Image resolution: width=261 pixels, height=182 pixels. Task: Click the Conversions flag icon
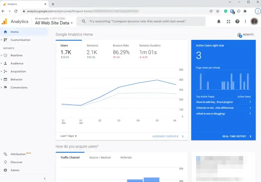click(5, 87)
